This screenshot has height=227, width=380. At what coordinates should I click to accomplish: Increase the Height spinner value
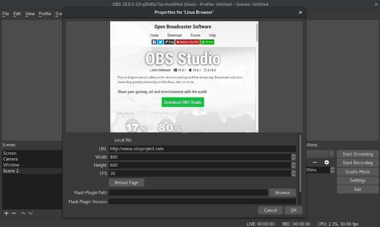[x=294, y=164]
